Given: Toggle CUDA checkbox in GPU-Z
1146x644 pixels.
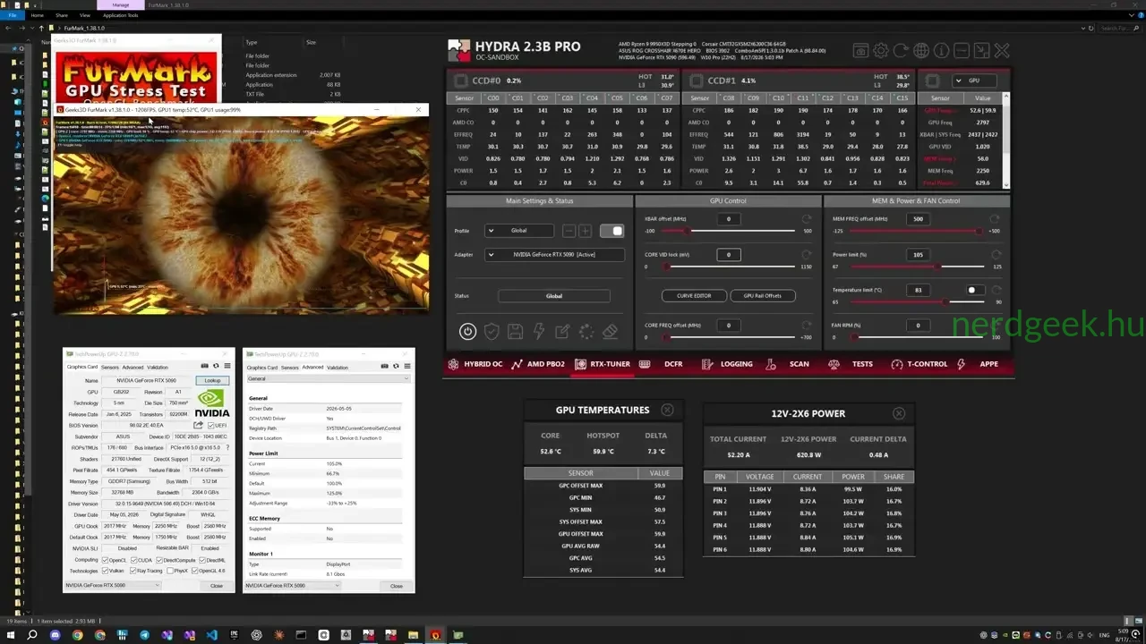Looking at the screenshot, I should click(x=133, y=560).
